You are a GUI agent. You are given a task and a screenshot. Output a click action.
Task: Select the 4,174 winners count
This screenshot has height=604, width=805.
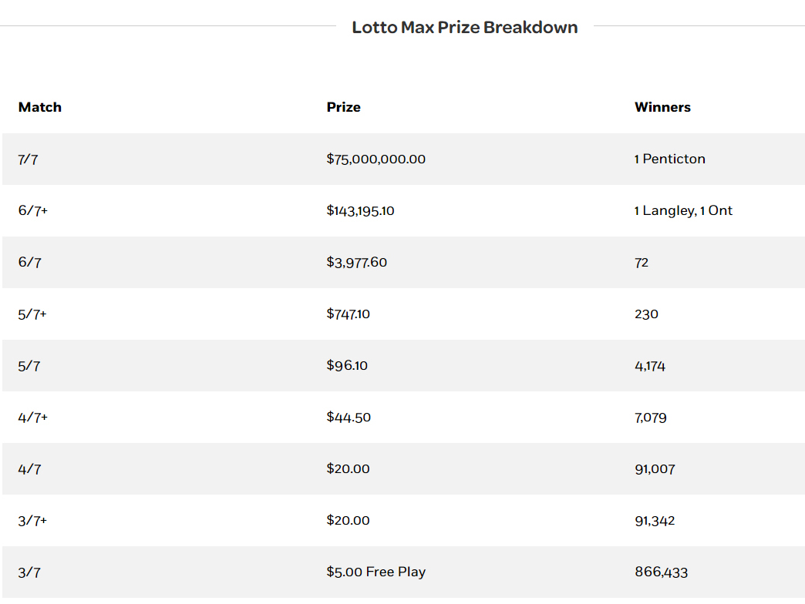pos(650,366)
